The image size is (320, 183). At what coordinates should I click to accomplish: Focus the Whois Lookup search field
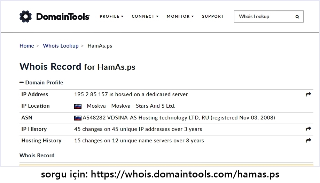[264, 17]
